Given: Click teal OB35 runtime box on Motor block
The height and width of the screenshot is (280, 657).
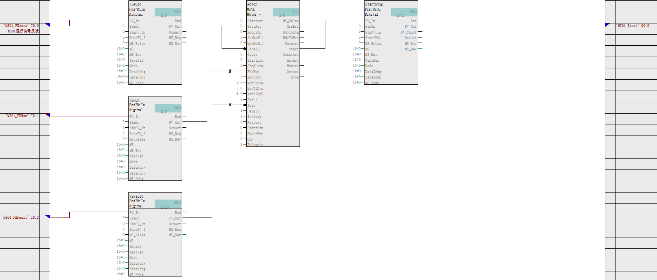Looking at the screenshot, I should (286, 12).
